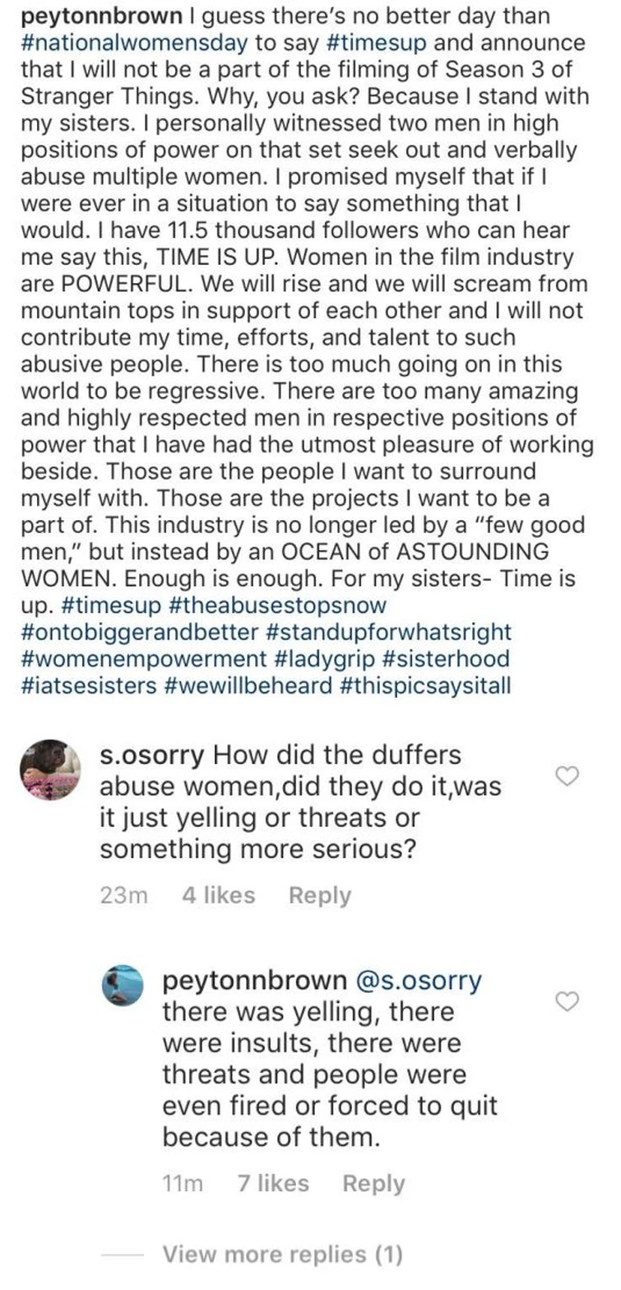The height and width of the screenshot is (1290, 621).
Task: Reply to s.osorry's comment
Action: pos(319,895)
